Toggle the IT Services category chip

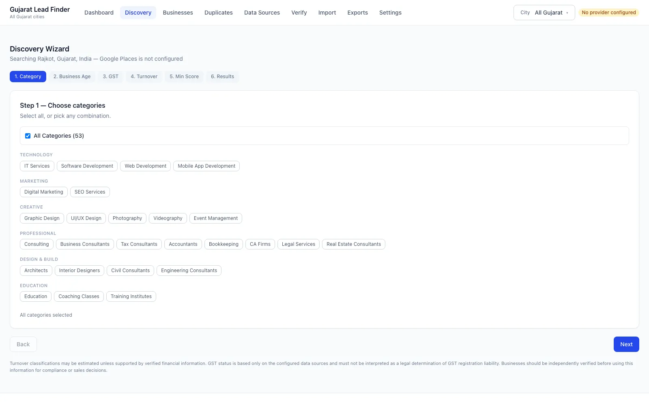coord(37,166)
